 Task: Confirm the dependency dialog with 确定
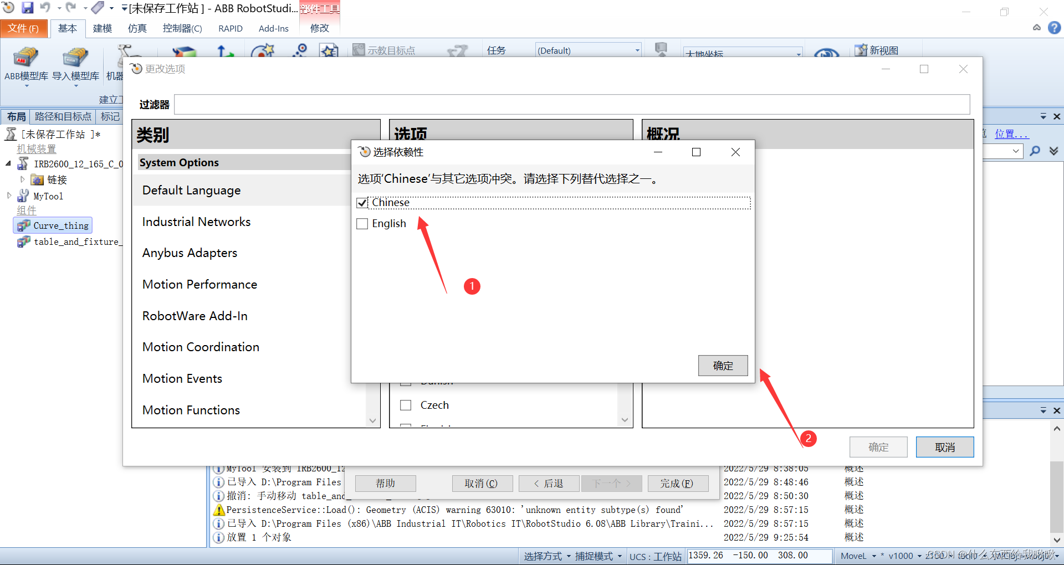[723, 366]
